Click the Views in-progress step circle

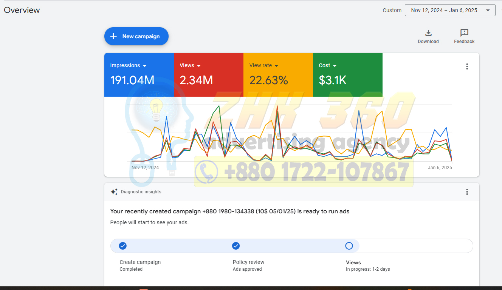tap(349, 246)
